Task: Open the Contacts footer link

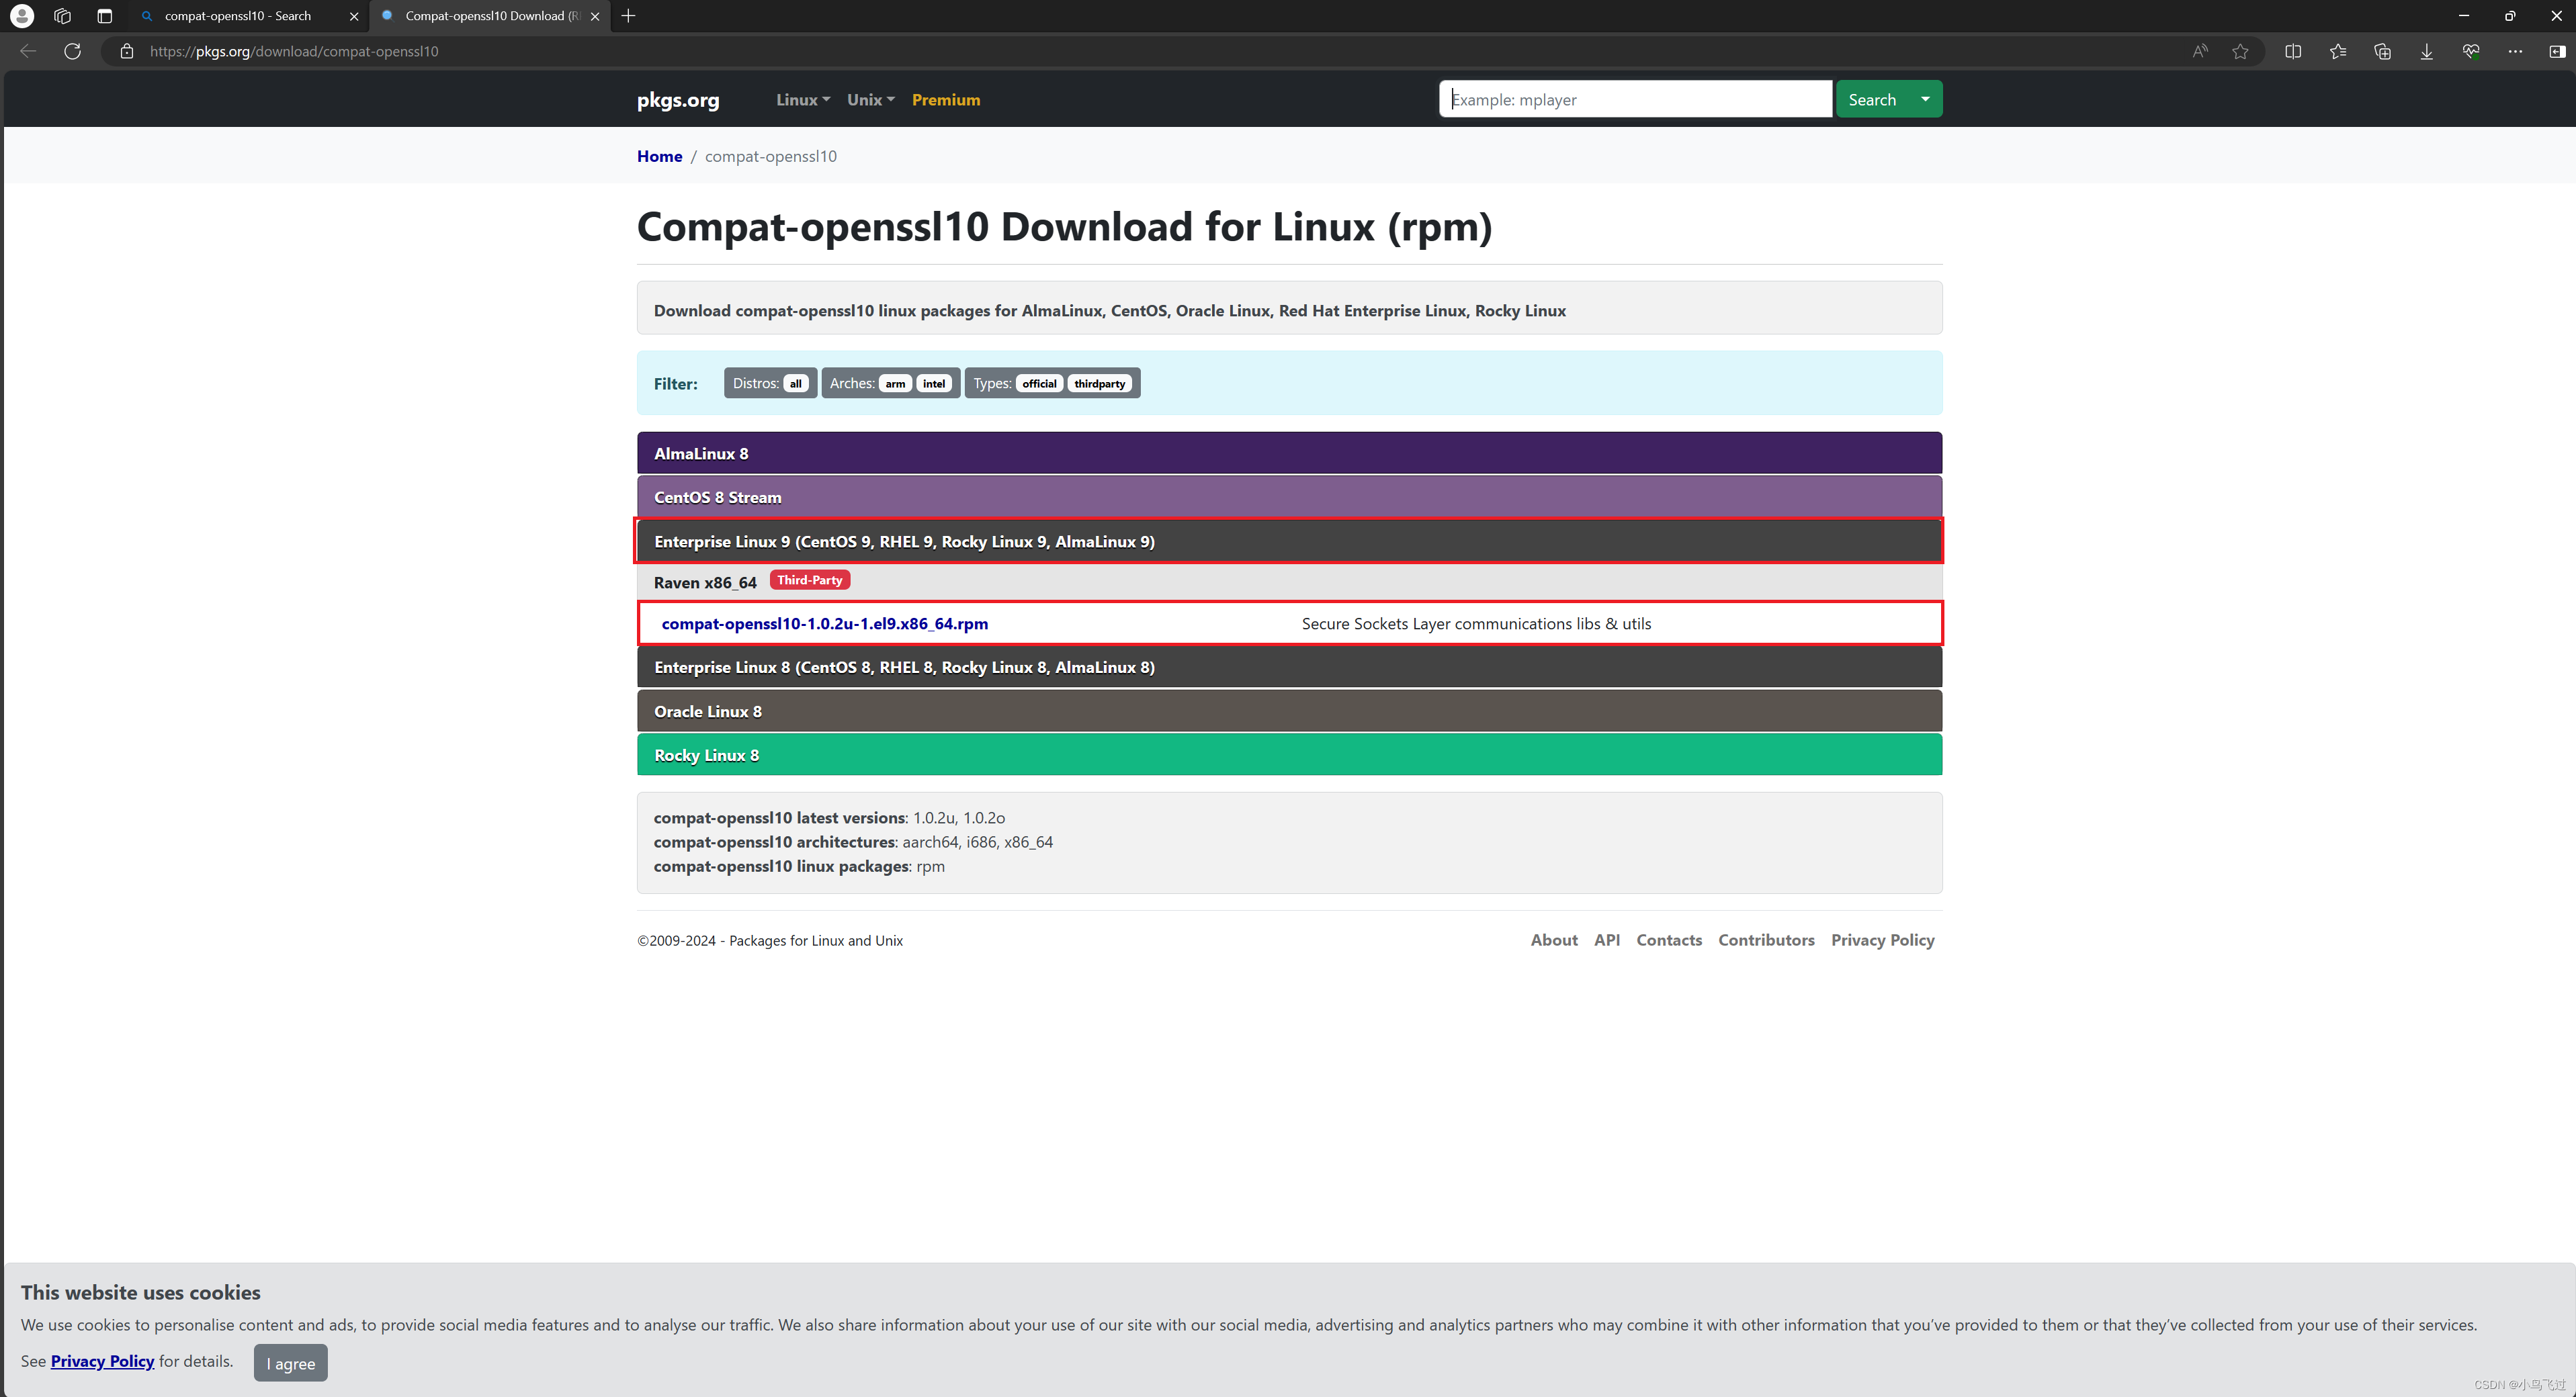Action: point(1669,940)
